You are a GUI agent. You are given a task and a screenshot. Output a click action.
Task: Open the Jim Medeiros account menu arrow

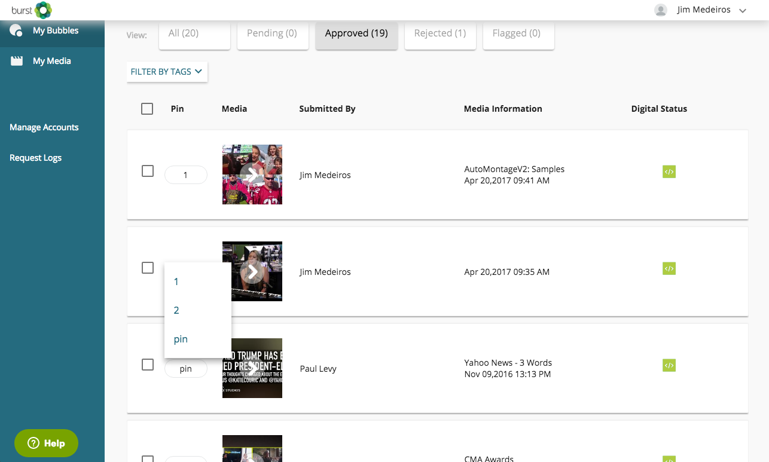pyautogui.click(x=743, y=11)
